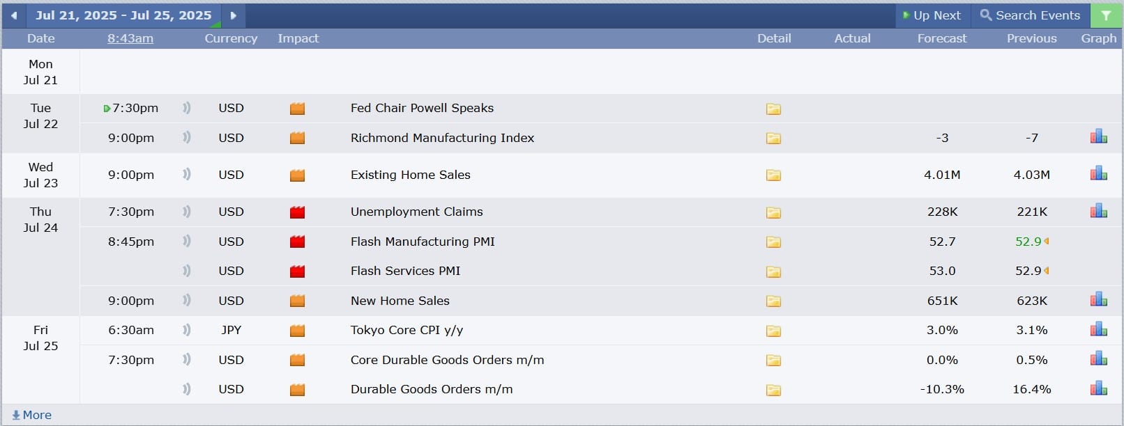The image size is (1124, 426).
Task: Show graph for Tokyo Core CPI y/y
Action: click(x=1098, y=330)
